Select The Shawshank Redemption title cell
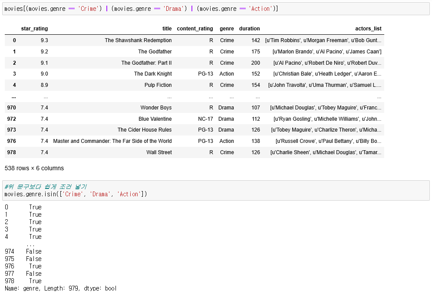Image resolution: width=432 pixels, height=294 pixels. [139, 40]
